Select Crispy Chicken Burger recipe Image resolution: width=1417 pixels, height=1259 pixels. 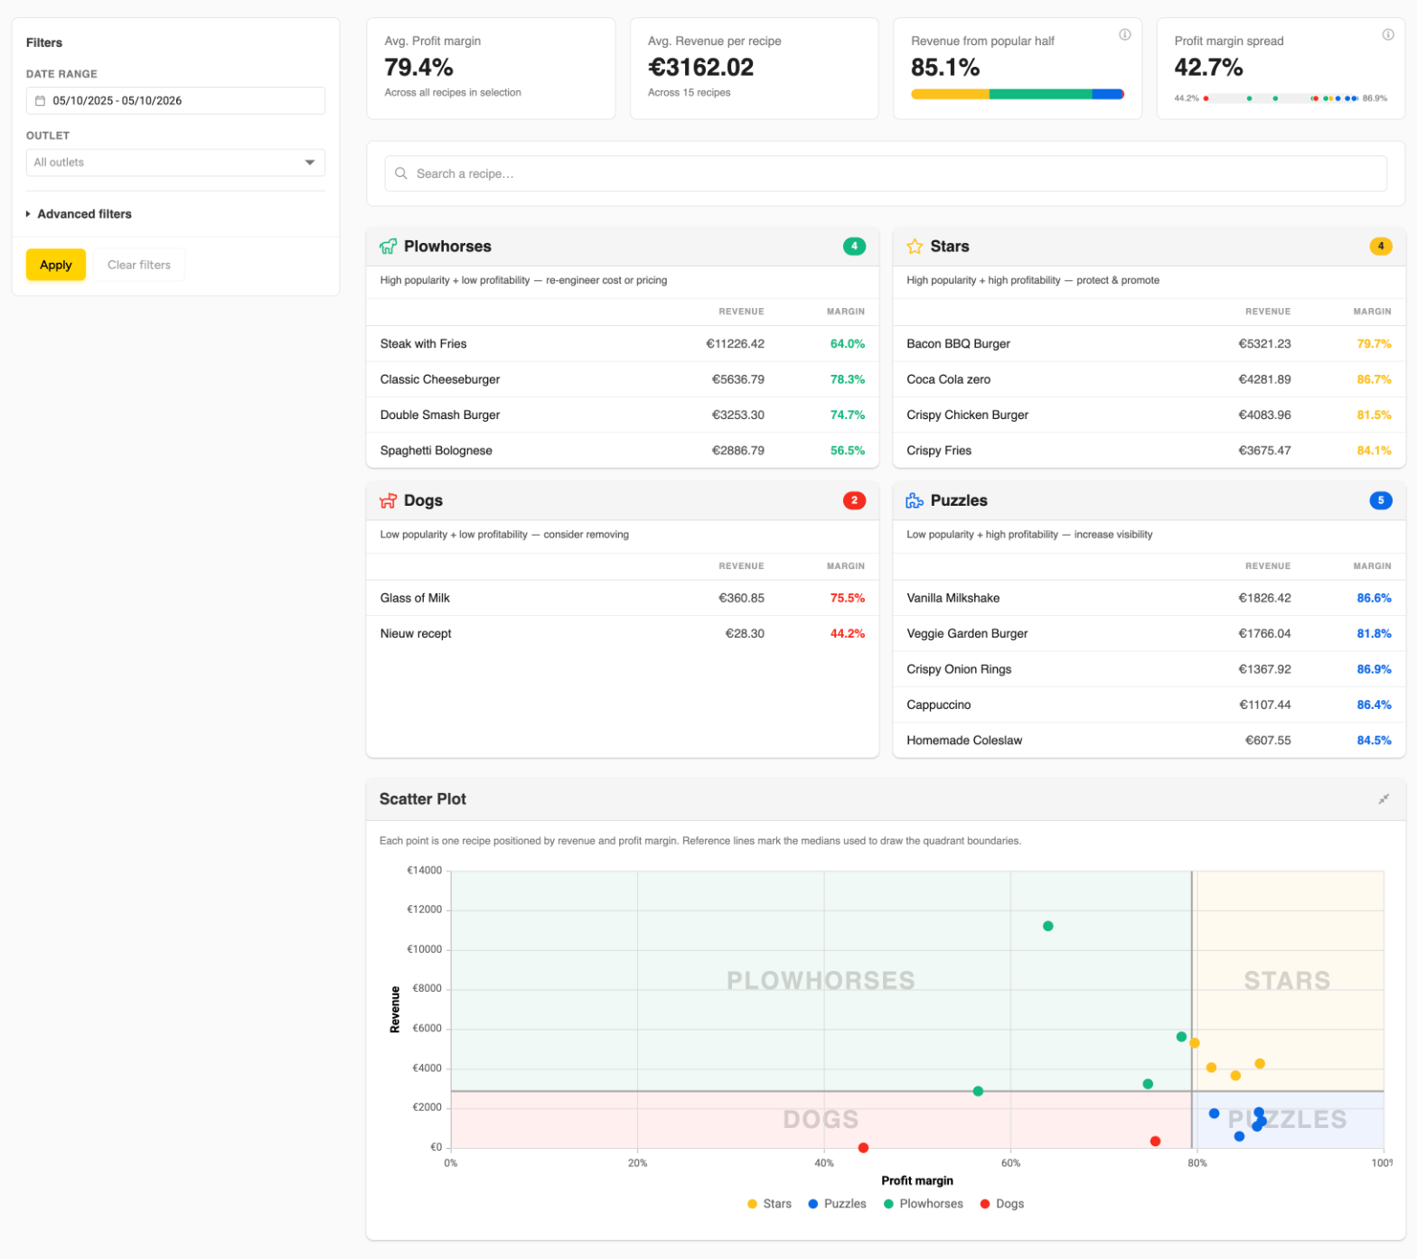1149,415
